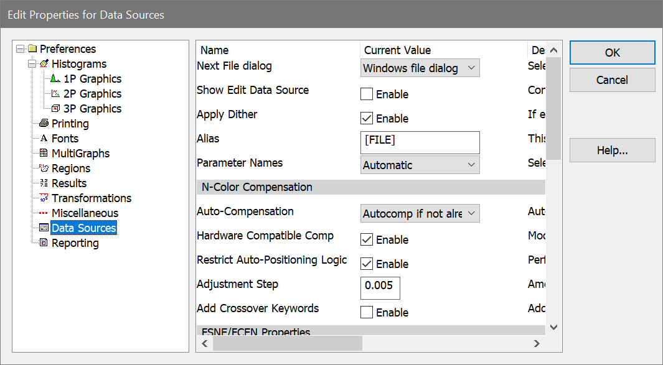
Task: Click the 1P Graphics histogram icon
Action: pos(55,79)
